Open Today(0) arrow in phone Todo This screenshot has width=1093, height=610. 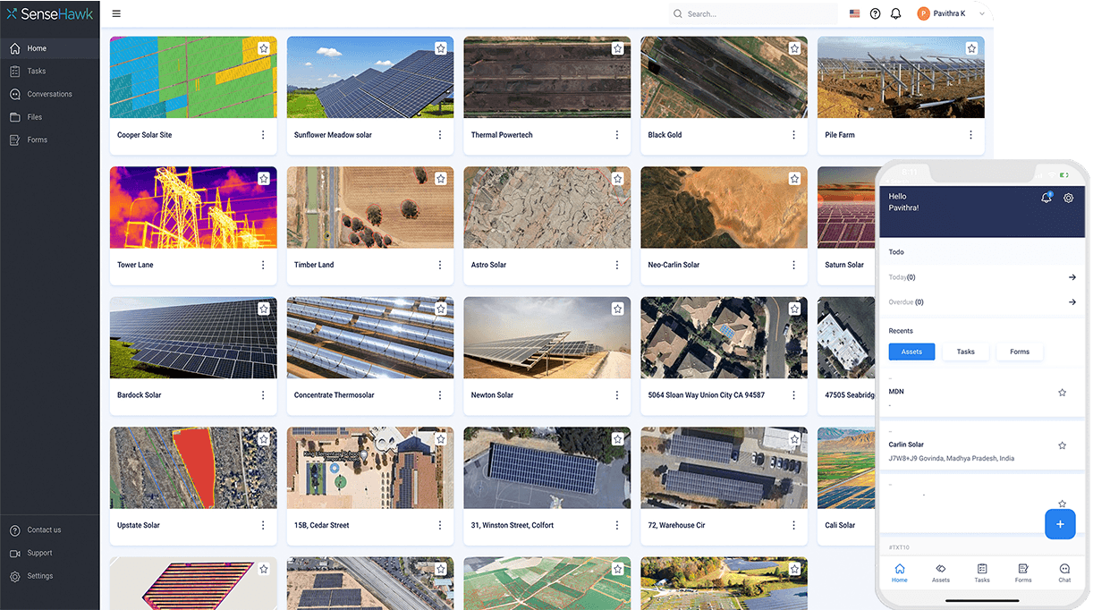[x=1072, y=277]
